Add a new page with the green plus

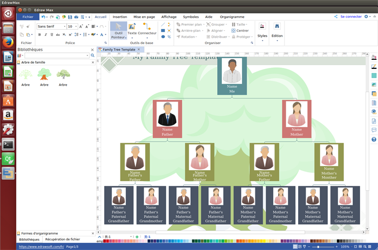(137, 237)
